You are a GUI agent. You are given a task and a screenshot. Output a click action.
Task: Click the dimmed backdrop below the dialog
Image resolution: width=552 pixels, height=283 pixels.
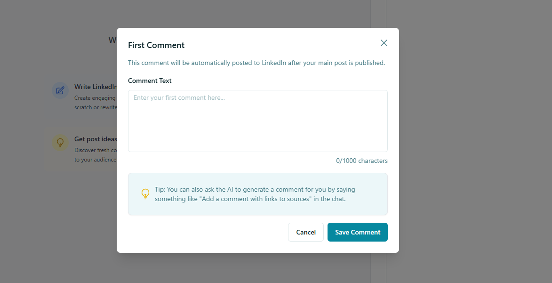coord(257,268)
